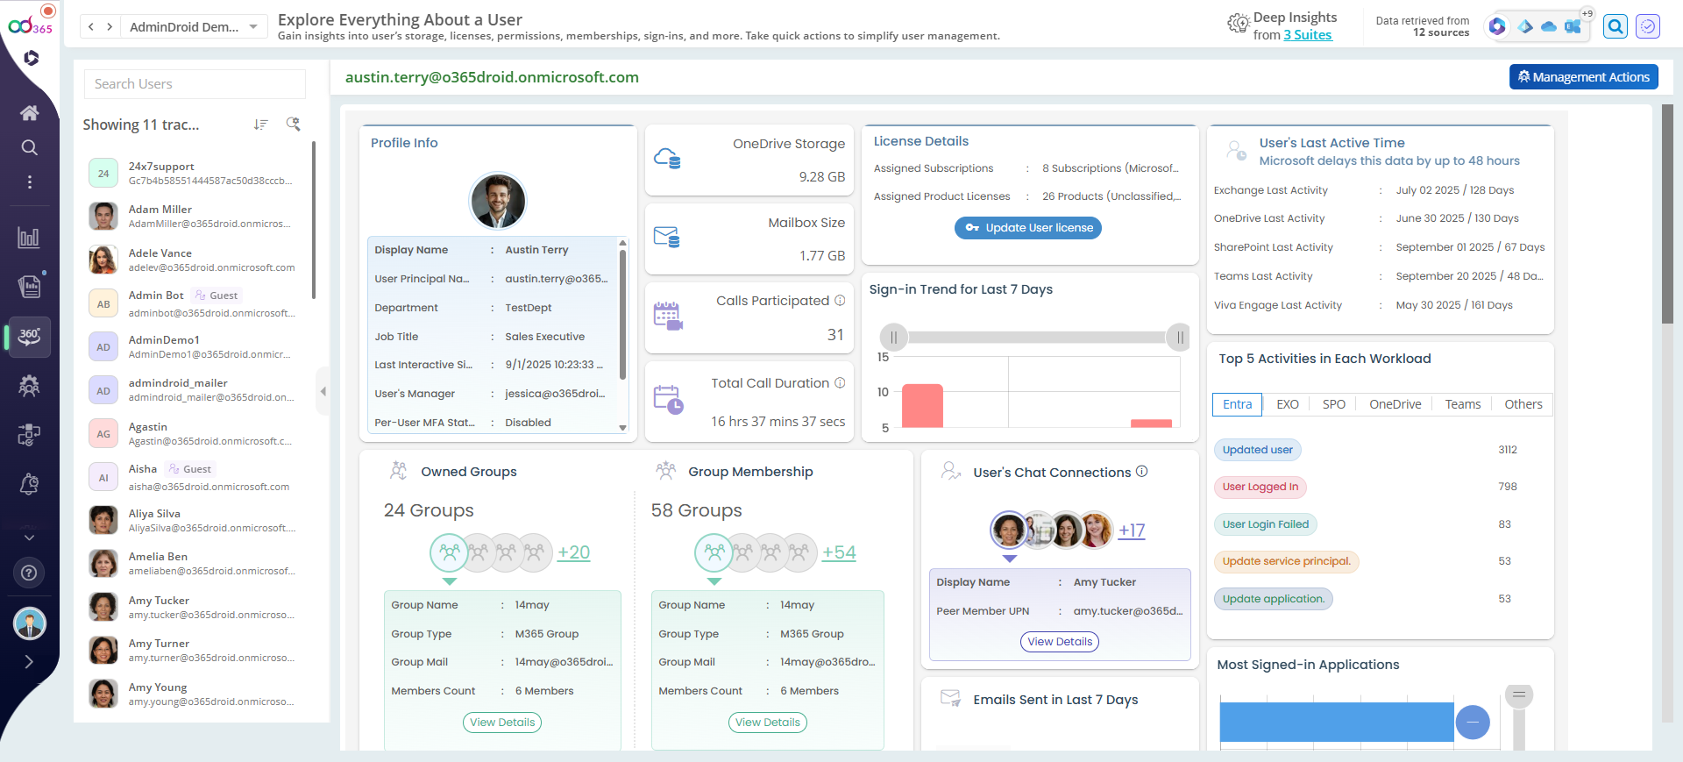Click left handle of sign-in trend slider
The image size is (1683, 762).
[893, 337]
